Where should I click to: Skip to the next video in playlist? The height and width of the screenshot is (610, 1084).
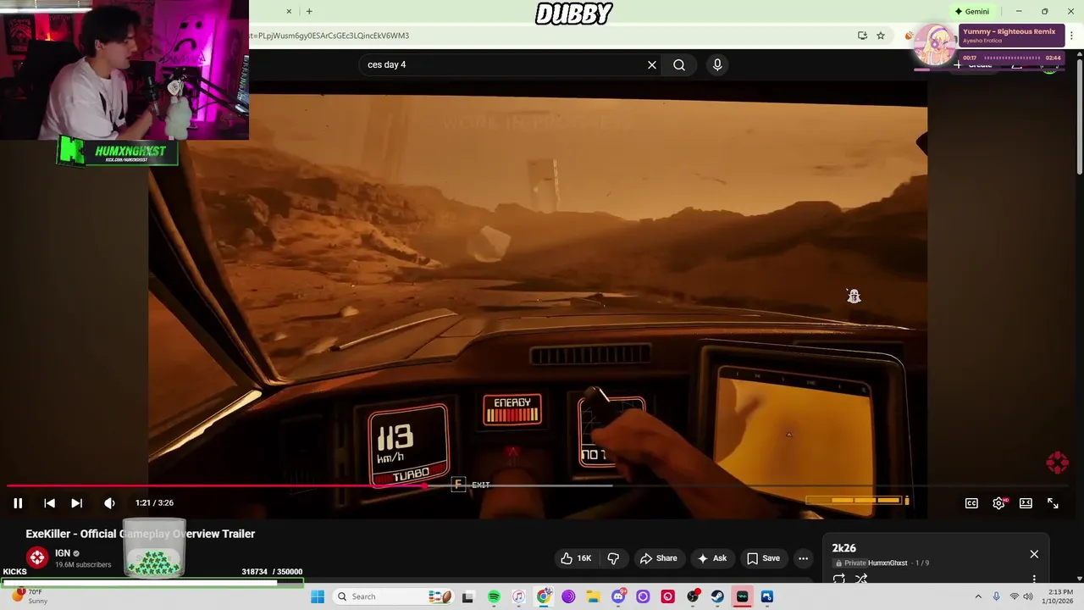tap(76, 502)
